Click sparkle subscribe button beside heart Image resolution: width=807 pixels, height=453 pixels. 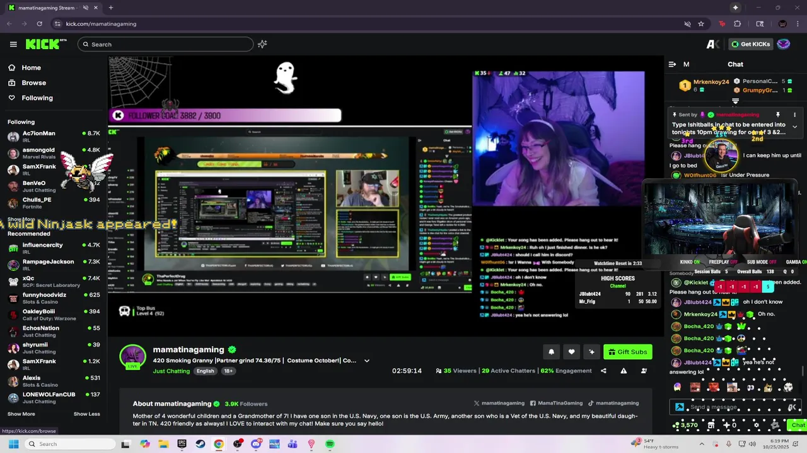[591, 352]
